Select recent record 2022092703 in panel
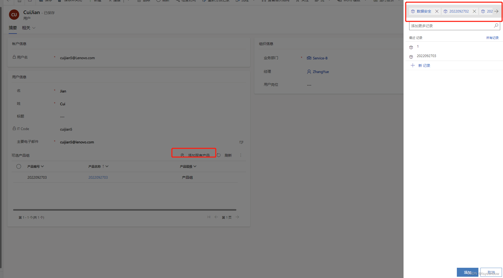The width and height of the screenshot is (503, 278). 426,56
